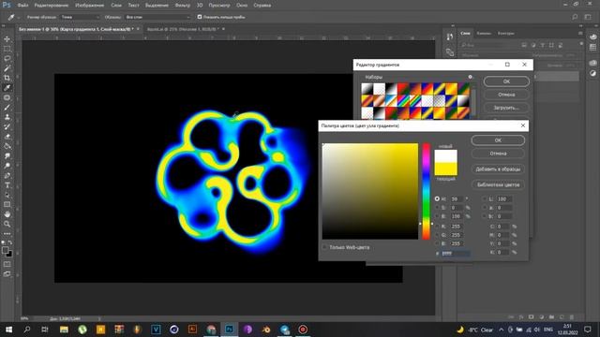The width and height of the screenshot is (600, 337).
Task: Select the Horizontal Type tool
Action: click(x=7, y=185)
